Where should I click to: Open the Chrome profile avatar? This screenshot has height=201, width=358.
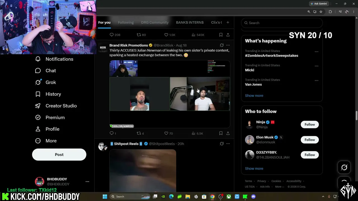coord(347,12)
